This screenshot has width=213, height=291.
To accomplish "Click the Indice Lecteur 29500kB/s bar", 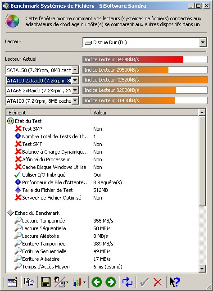I will (x=145, y=70).
